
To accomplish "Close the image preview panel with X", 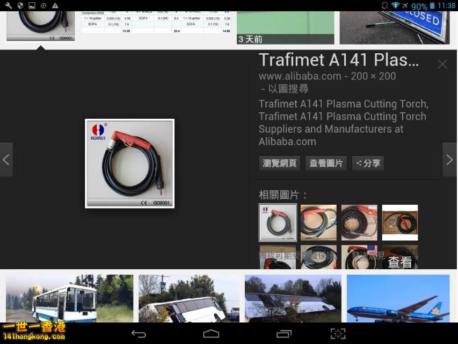I will (x=442, y=64).
